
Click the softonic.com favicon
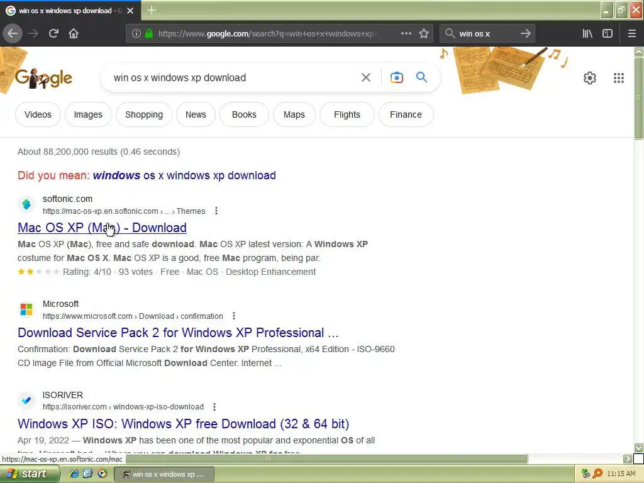point(26,204)
